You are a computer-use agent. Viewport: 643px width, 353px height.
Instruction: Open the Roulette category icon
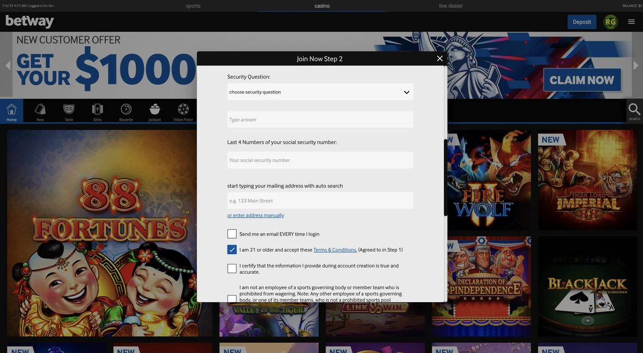(x=126, y=111)
